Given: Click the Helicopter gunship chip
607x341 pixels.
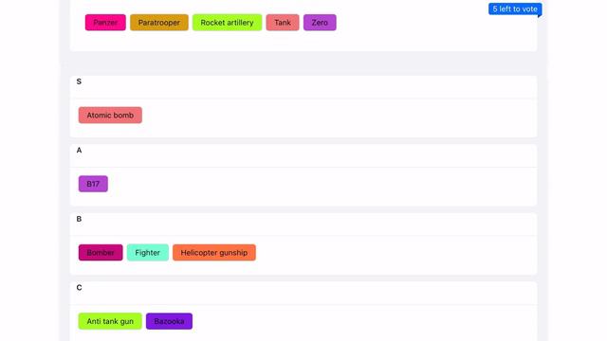Looking at the screenshot, I should tap(214, 253).
